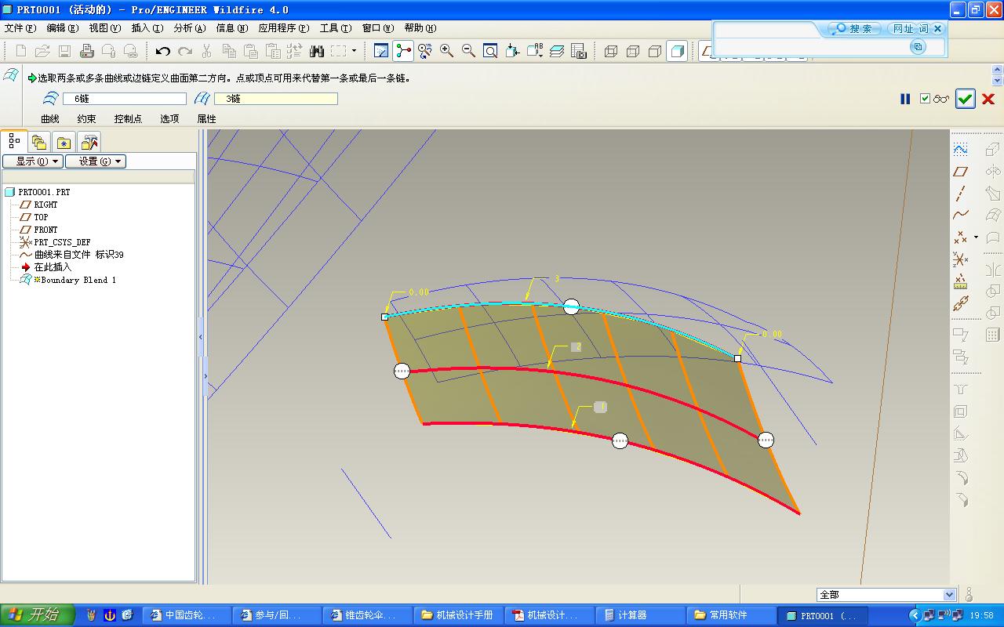Open the 属性 panel tab
The width and height of the screenshot is (1004, 627).
(x=206, y=118)
